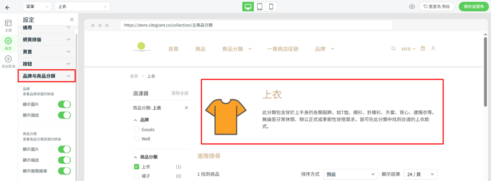The width and height of the screenshot is (491, 181).
Task: Click 重置為 預設 button
Action: click(x=437, y=7)
